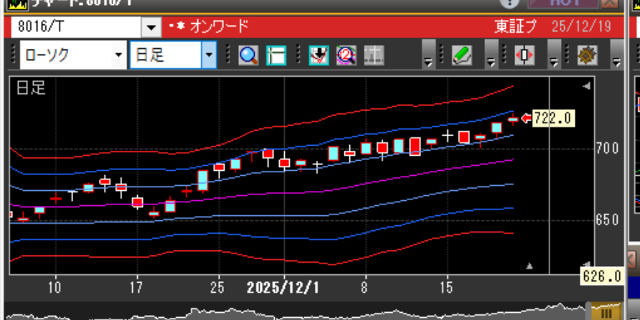Click the bottom small triangle chart marker

[530, 266]
